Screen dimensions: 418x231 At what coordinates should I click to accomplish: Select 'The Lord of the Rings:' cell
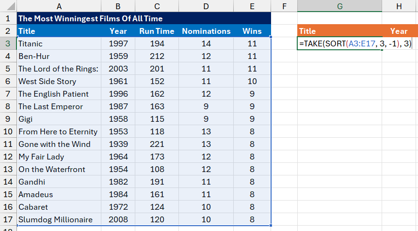pos(59,69)
